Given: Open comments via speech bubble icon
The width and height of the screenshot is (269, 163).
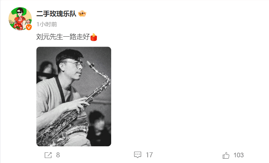Looking at the screenshot, I should 138,155.
